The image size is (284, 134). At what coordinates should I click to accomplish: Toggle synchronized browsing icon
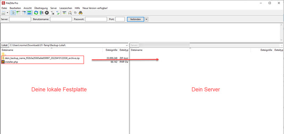75,13
